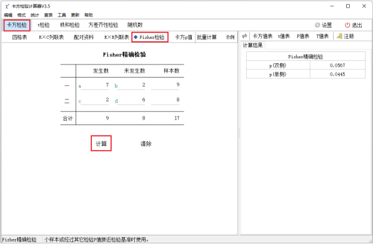Select the 批量计算 tab
Screen dimensions: 373x244
[x=207, y=37]
